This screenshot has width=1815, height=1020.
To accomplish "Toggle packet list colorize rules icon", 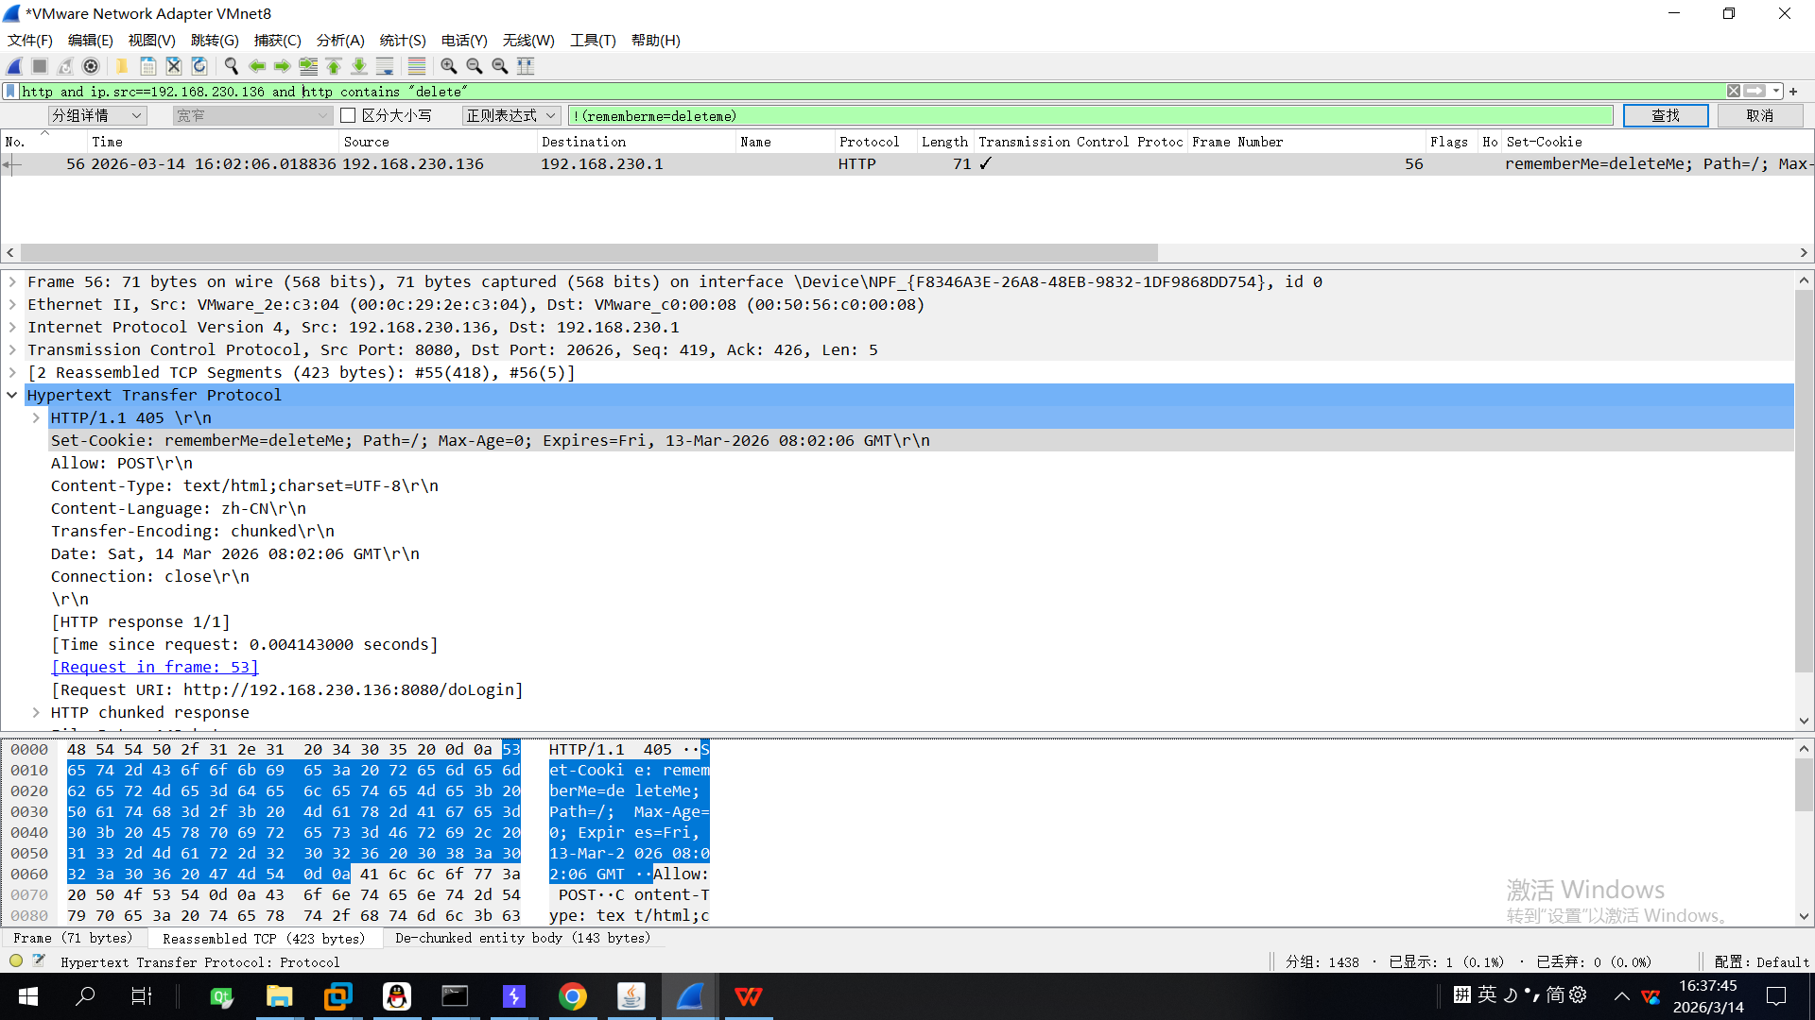I will click(x=417, y=66).
